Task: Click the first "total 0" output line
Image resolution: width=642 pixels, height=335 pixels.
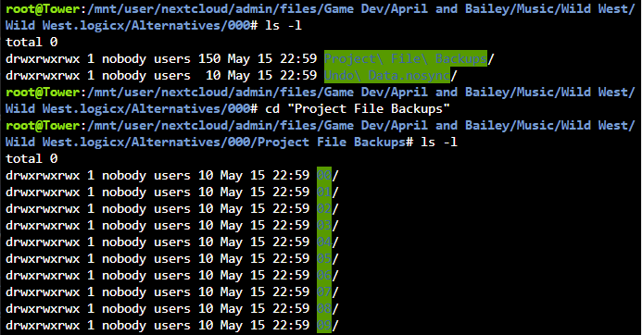Action: coord(31,43)
